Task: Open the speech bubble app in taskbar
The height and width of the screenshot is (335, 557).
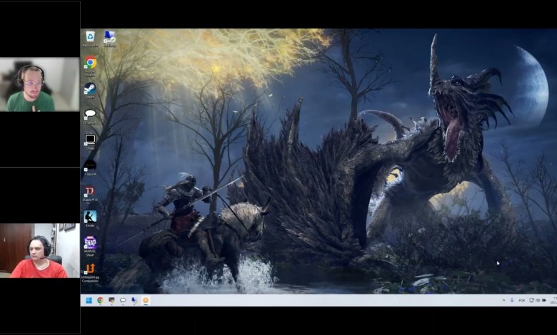Action: [123, 301]
